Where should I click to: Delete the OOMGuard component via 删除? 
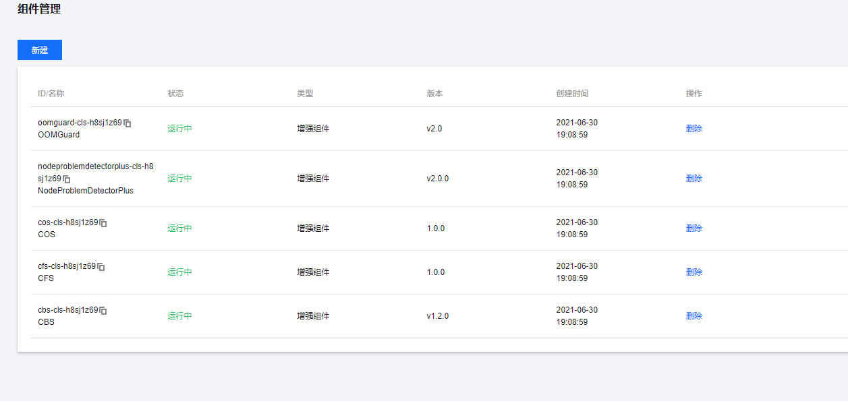click(694, 128)
